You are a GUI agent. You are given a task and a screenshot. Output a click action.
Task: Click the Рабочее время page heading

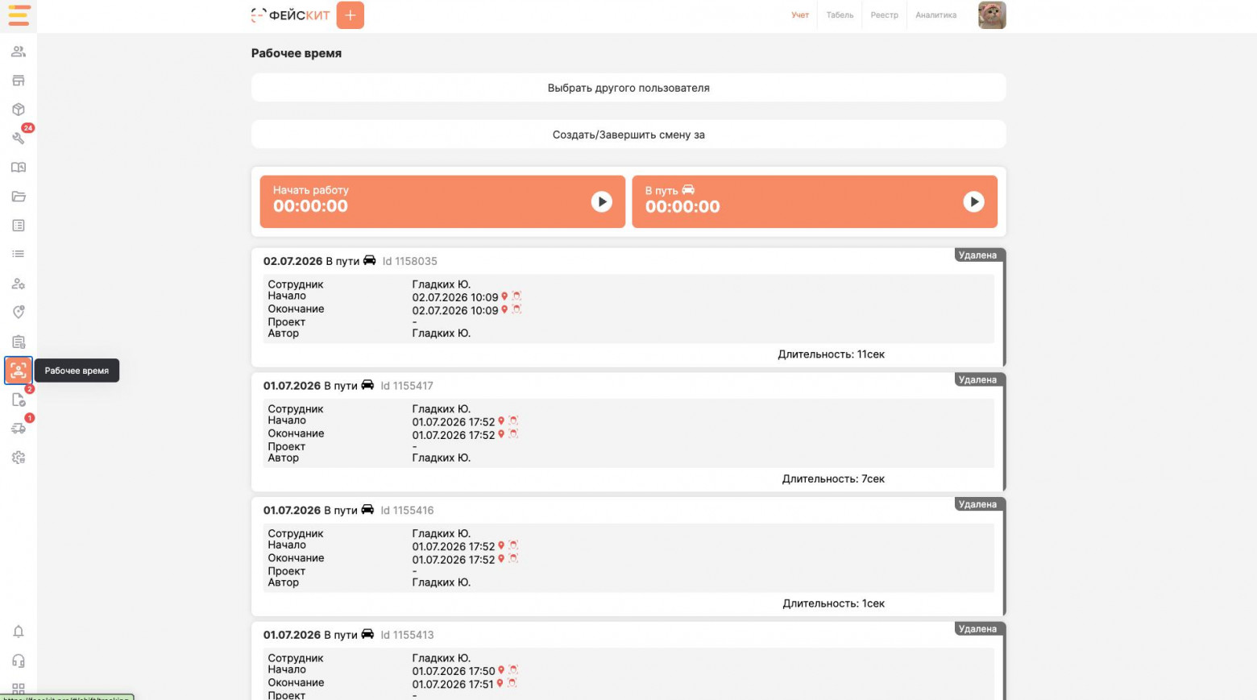click(x=297, y=53)
